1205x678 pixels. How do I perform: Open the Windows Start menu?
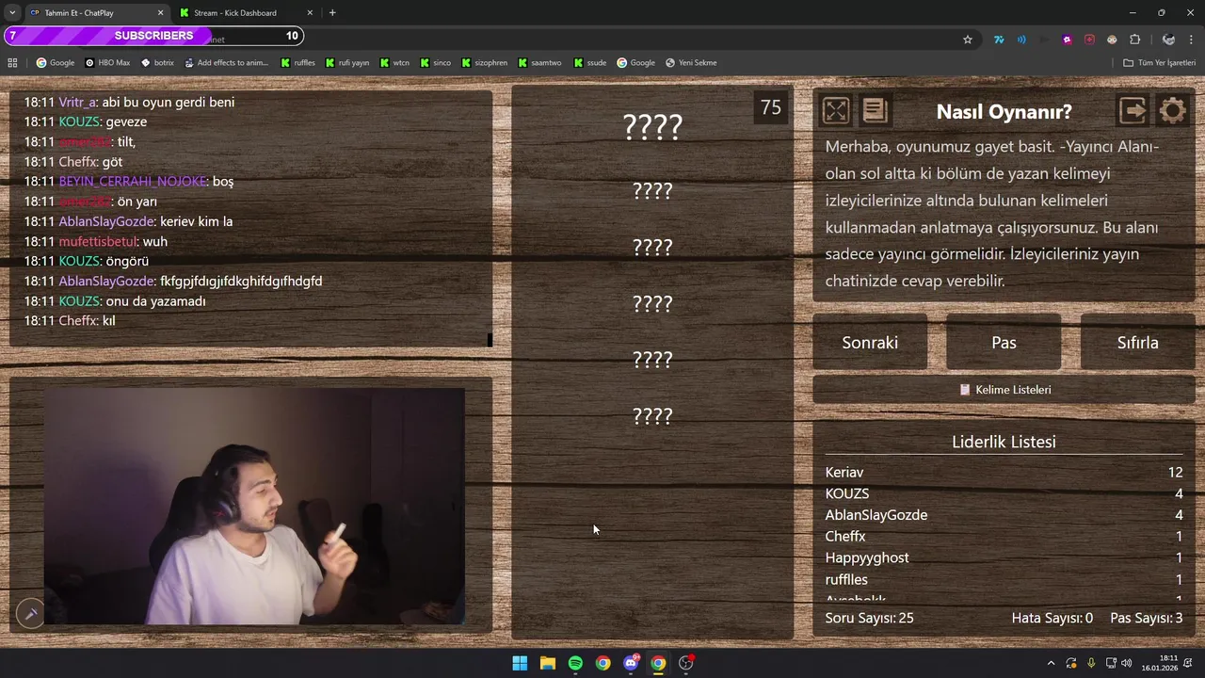(x=520, y=663)
